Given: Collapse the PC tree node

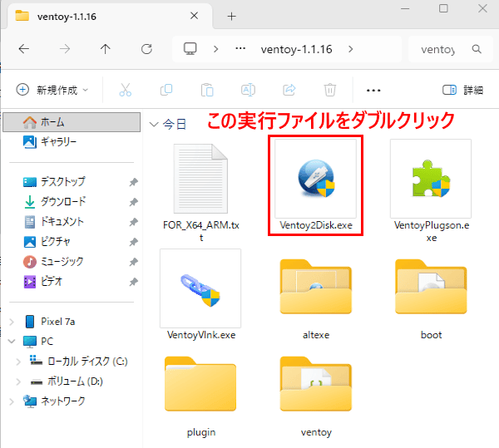Looking at the screenshot, I should [x=12, y=342].
